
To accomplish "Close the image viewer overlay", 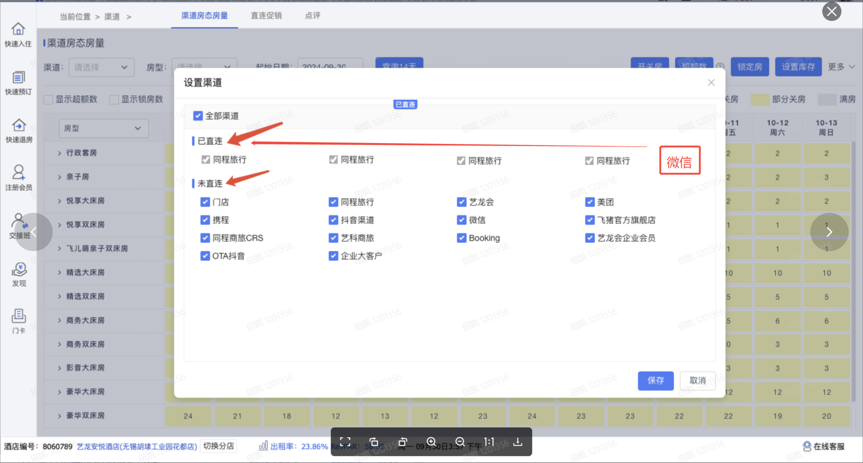I will [x=831, y=12].
